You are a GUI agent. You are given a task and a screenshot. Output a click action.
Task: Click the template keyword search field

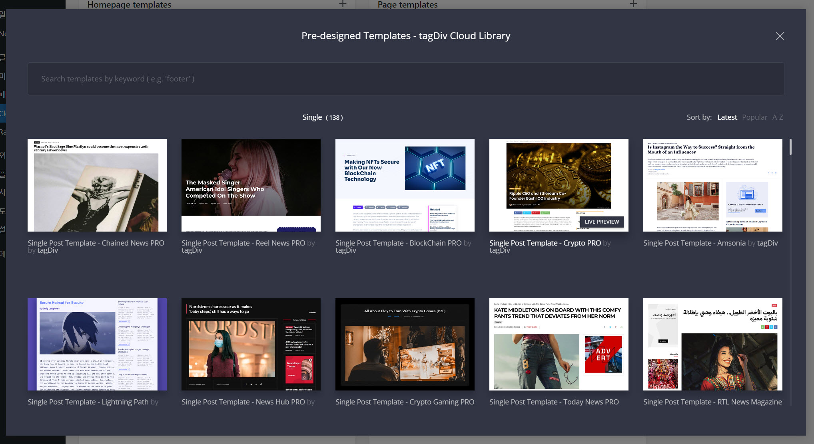click(406, 79)
